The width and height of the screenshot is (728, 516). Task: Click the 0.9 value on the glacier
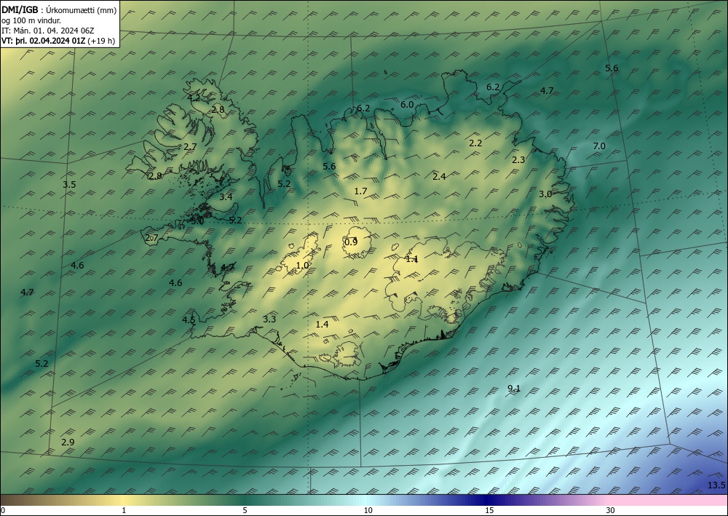[x=351, y=242]
